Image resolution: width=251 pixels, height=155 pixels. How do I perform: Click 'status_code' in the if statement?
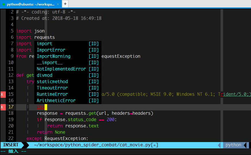click(82, 120)
